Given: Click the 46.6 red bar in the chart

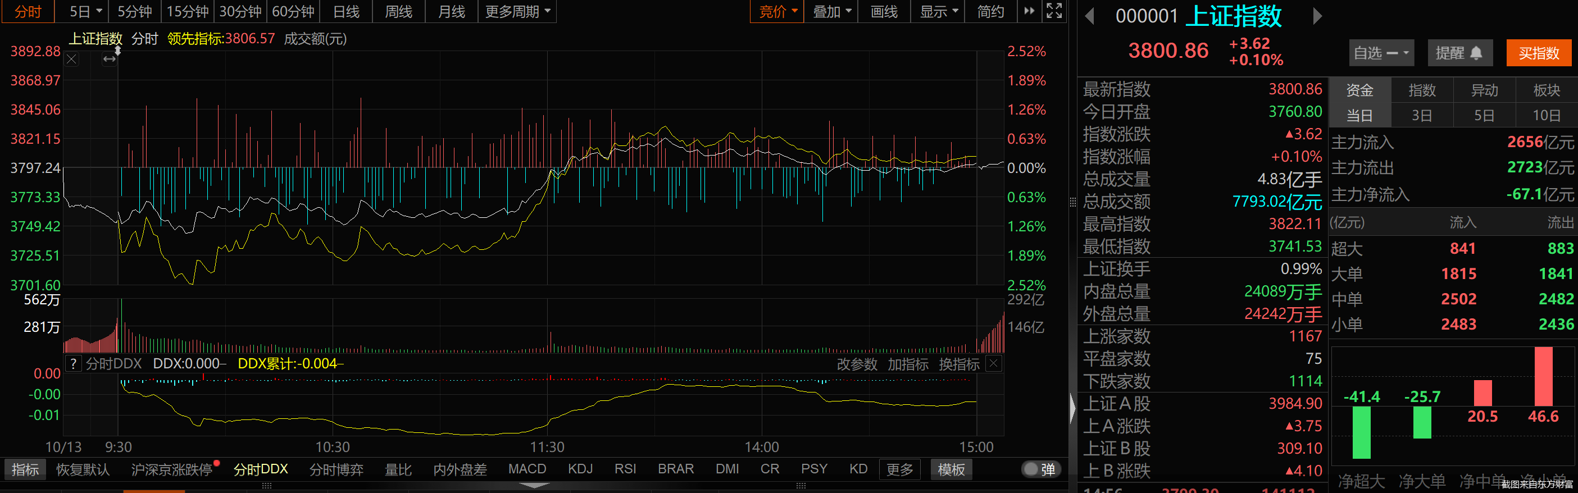Looking at the screenshot, I should 1543,377.
